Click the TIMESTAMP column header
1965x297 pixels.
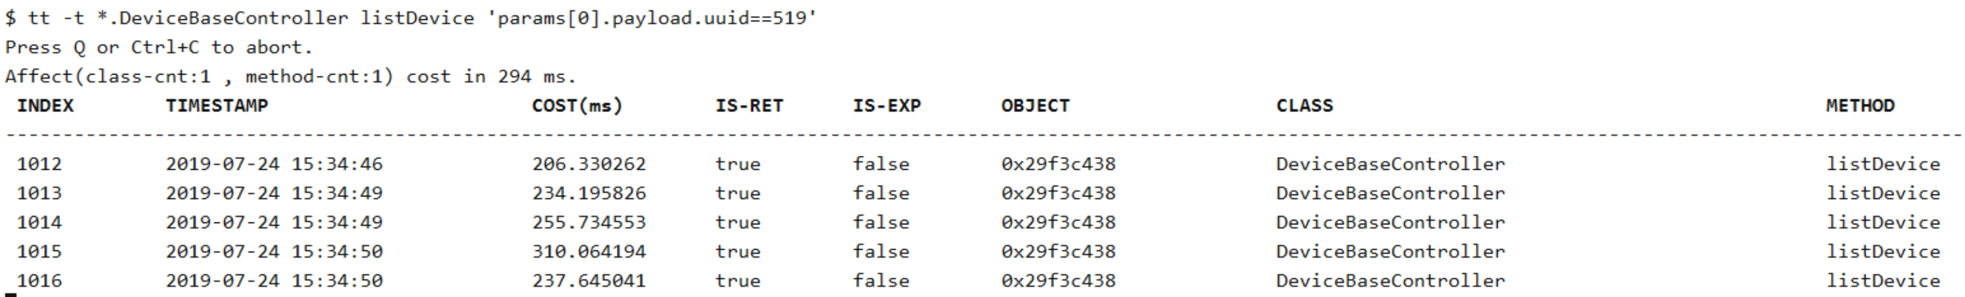pos(216,106)
